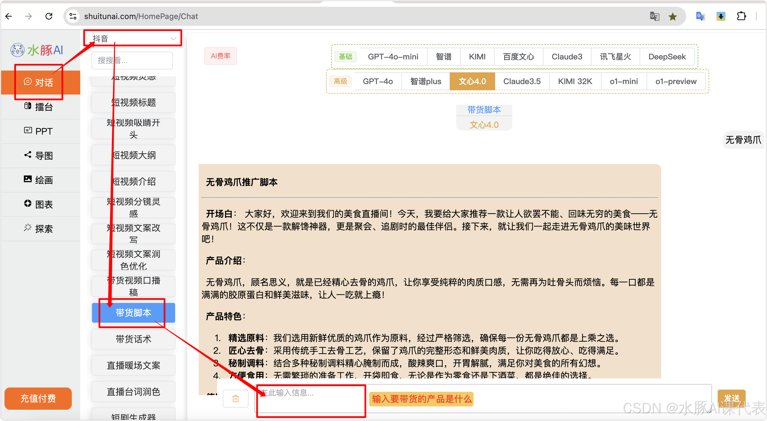767x421 pixels.
Task: Open the browser extensions puzzle icon
Action: 741,16
